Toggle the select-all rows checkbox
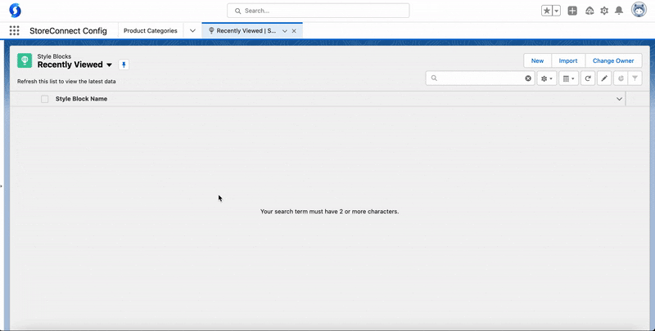 pyautogui.click(x=45, y=99)
